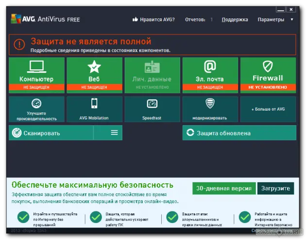Open AVG Mobilation phone tile
This screenshot has width=306, height=240.
(94, 109)
